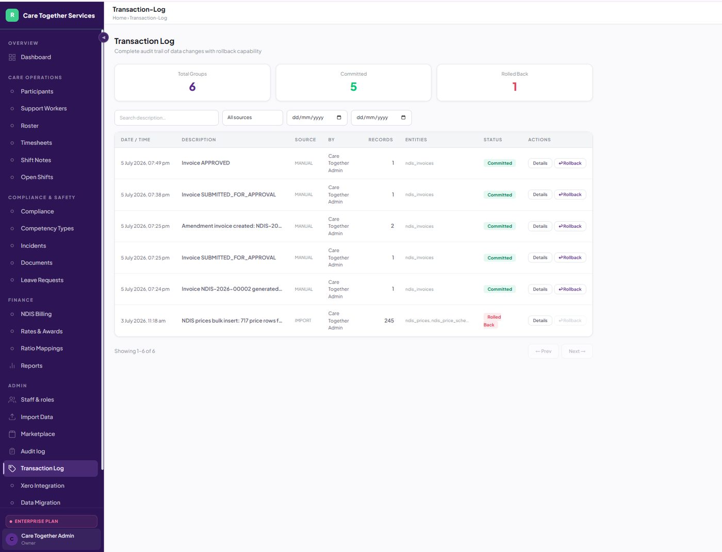Open the start date calendar picker icon
Image resolution: width=722 pixels, height=552 pixels.
click(339, 118)
